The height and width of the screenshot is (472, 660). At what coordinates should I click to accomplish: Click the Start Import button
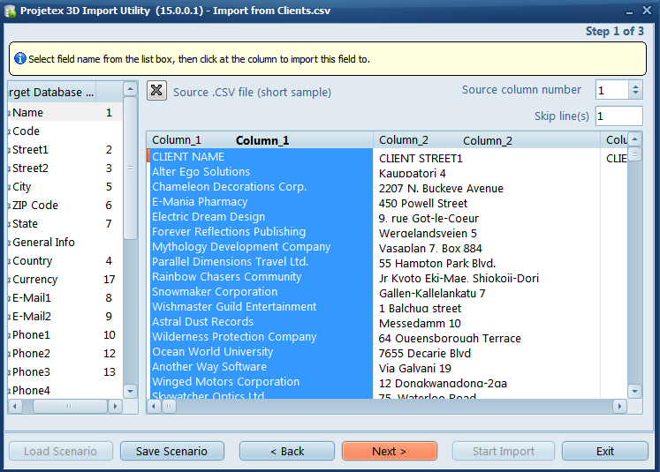[x=504, y=451]
